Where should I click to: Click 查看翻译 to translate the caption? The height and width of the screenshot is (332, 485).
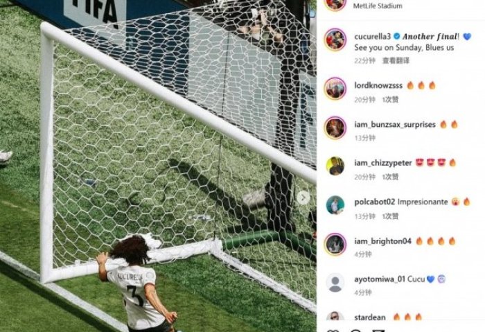pyautogui.click(x=396, y=60)
